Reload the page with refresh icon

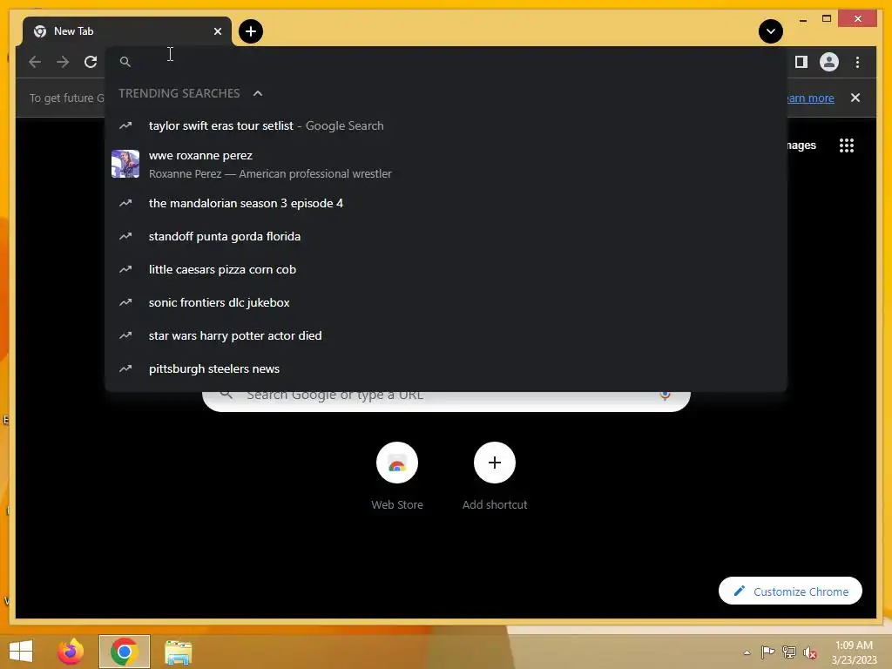pyautogui.click(x=91, y=62)
